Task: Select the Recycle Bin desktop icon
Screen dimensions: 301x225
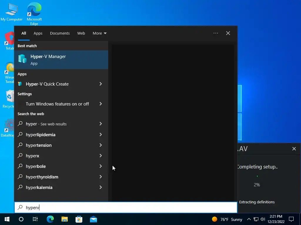Action: click(9, 99)
